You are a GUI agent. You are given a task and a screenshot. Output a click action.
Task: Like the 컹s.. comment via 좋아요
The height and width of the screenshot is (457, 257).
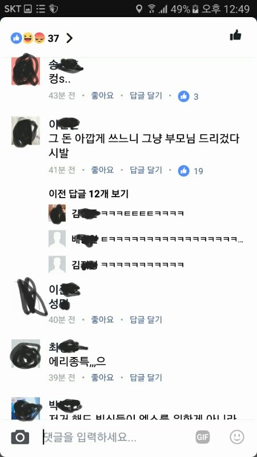[x=102, y=96]
